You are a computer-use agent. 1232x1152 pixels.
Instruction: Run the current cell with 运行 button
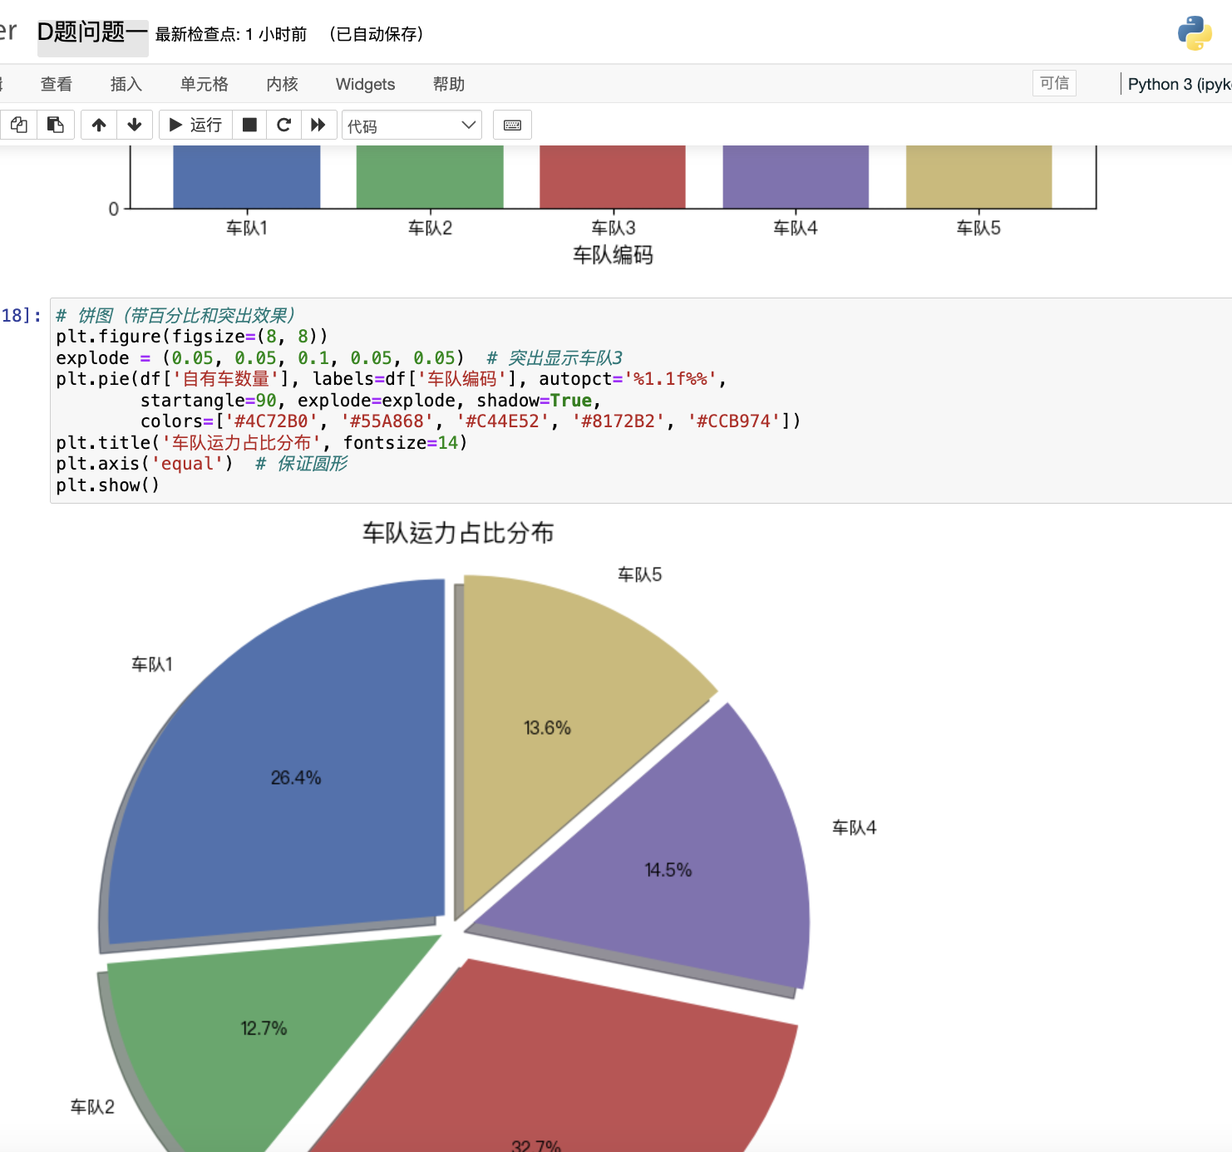coord(195,125)
